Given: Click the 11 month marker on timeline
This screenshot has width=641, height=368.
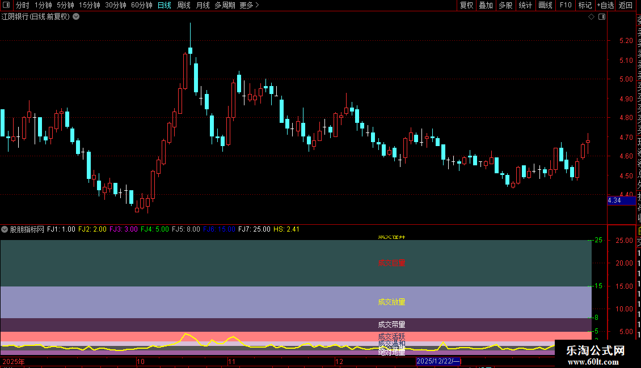Looking at the screenshot, I should [232, 361].
